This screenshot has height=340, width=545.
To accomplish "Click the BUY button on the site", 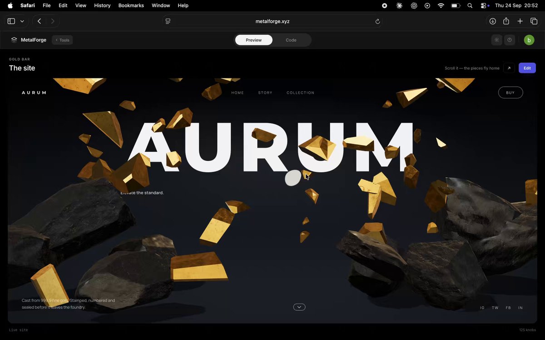I will tap(510, 92).
